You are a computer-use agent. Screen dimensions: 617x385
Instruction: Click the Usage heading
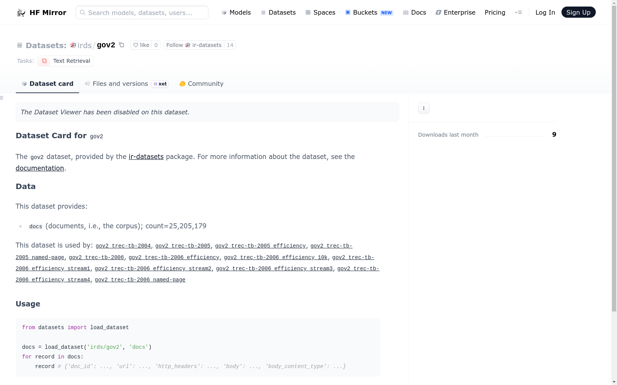tap(28, 304)
